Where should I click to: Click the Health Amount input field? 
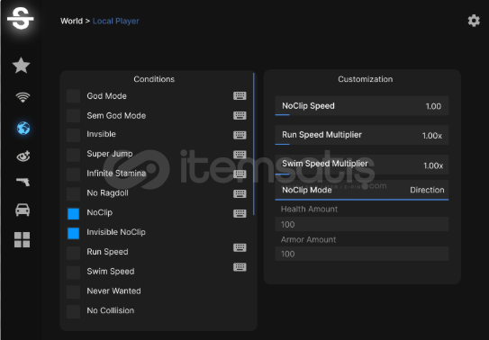pos(362,224)
